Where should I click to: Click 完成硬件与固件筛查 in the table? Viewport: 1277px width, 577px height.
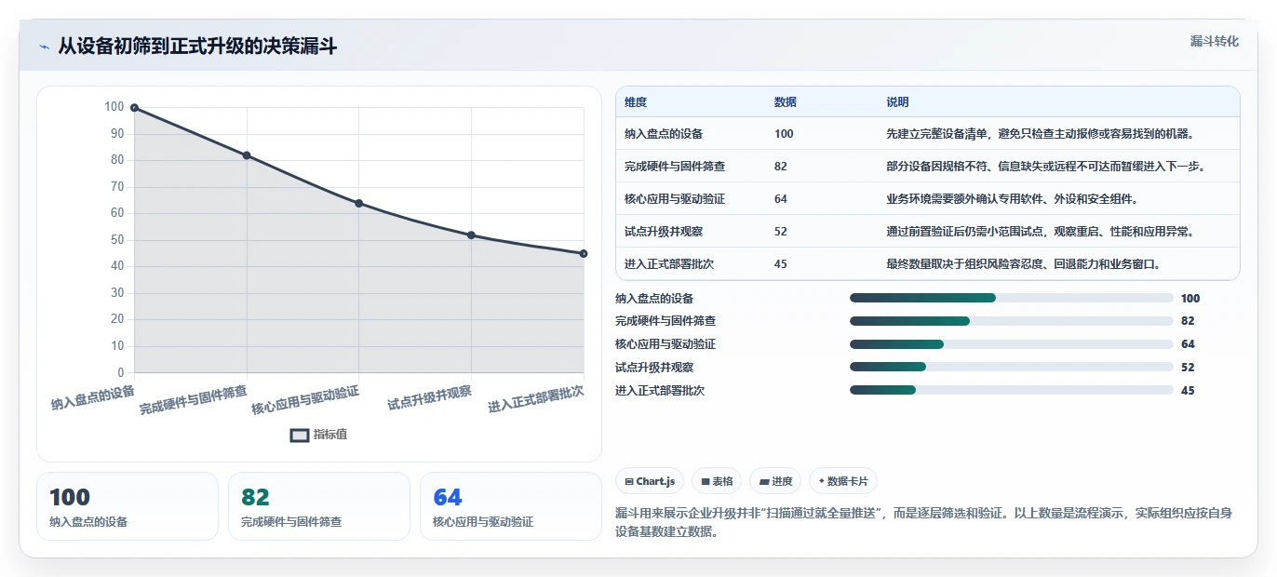pos(675,167)
